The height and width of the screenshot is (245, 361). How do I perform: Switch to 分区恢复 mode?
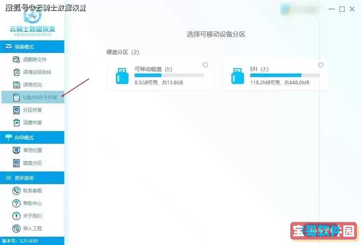point(32,110)
